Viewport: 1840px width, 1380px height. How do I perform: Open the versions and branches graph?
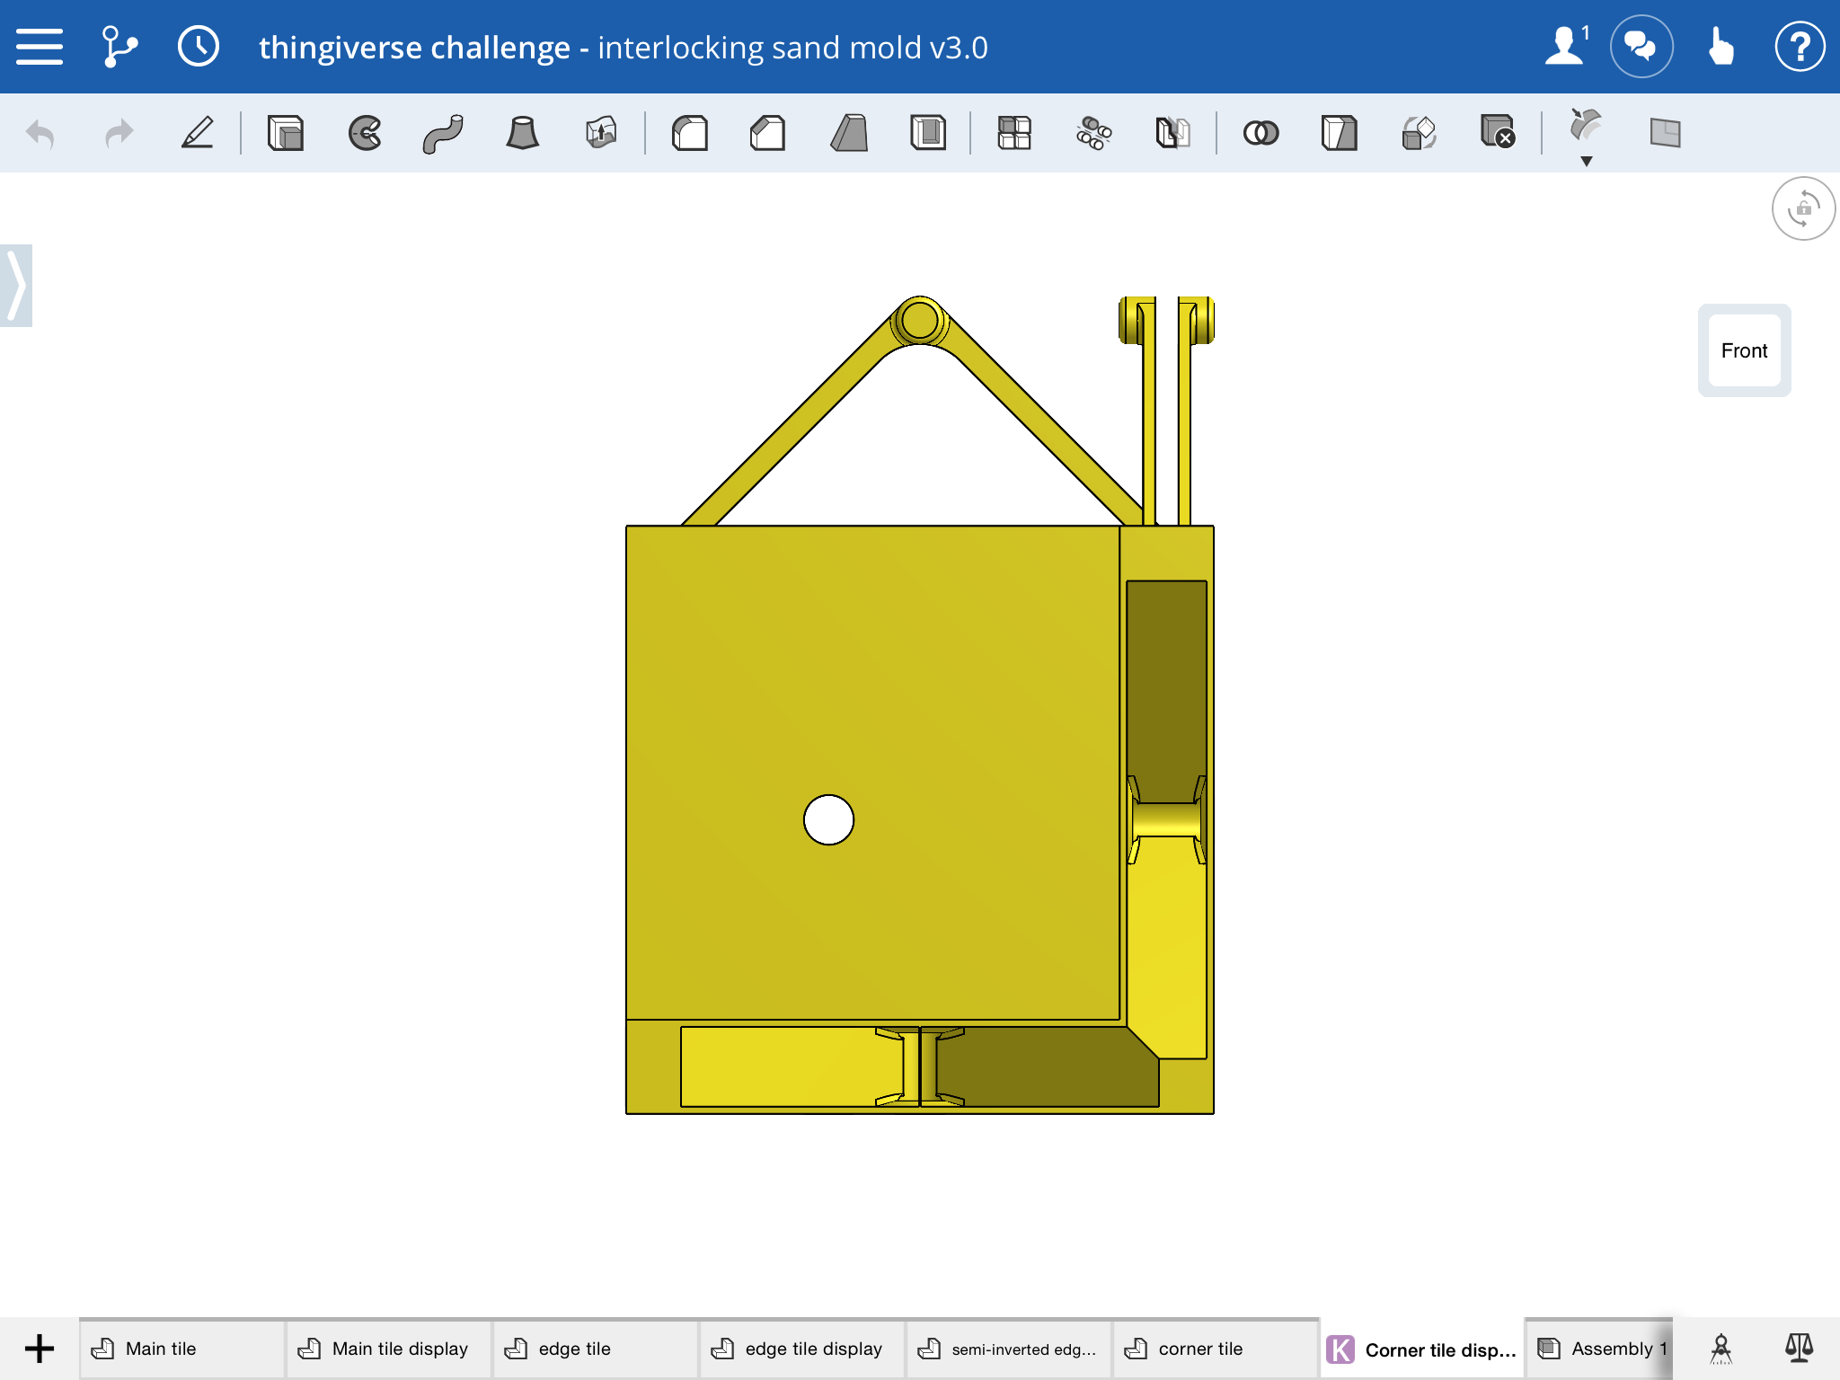(x=119, y=47)
